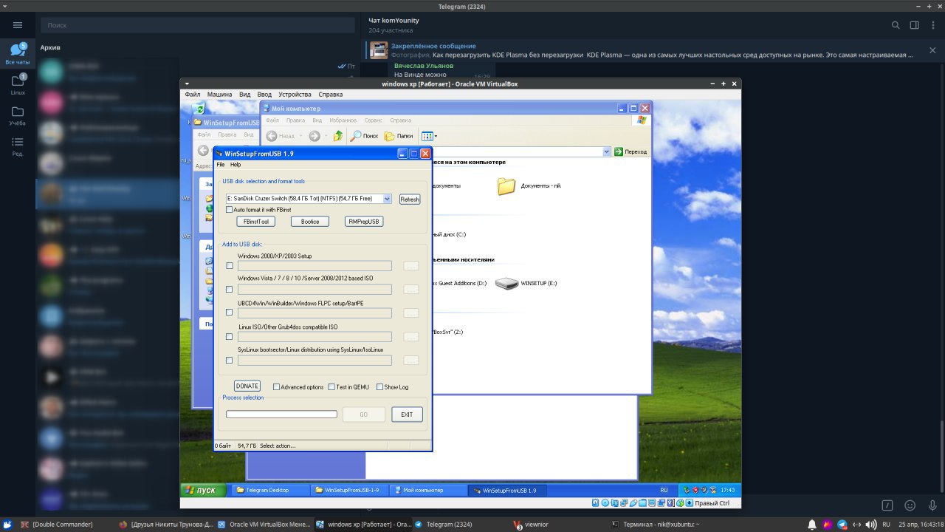
Task: Click the network icon in the xubuntu panel
Action: tap(857, 525)
